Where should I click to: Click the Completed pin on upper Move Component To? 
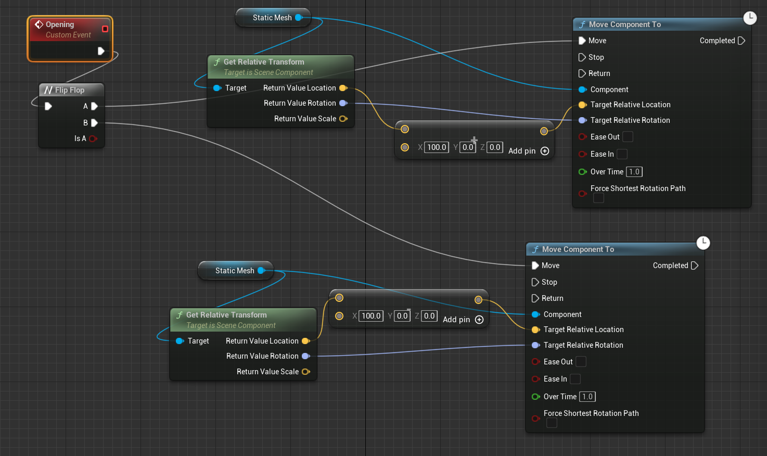point(742,41)
